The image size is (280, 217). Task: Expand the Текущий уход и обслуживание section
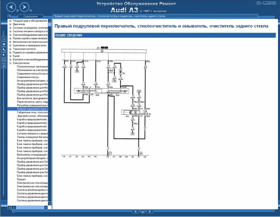point(10,21)
